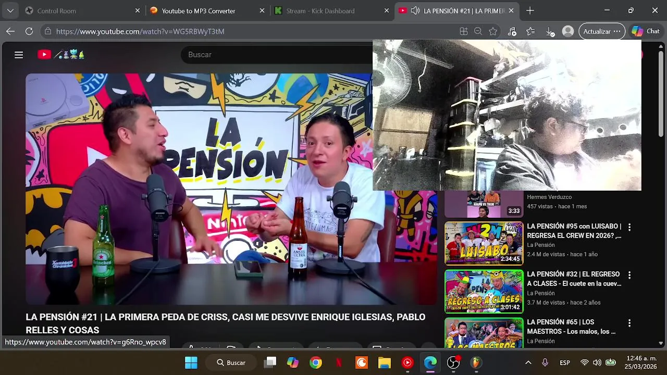Viewport: 667px width, 375px height.
Task: Close the Control Room tab
Action: pos(138,10)
